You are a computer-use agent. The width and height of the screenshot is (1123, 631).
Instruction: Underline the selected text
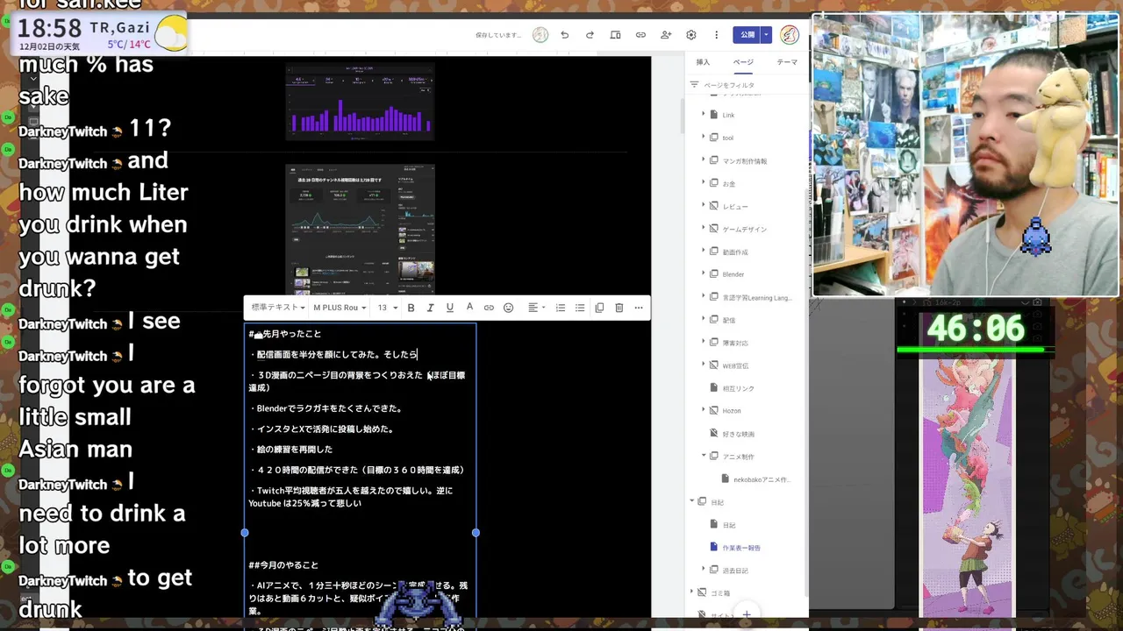pyautogui.click(x=450, y=308)
